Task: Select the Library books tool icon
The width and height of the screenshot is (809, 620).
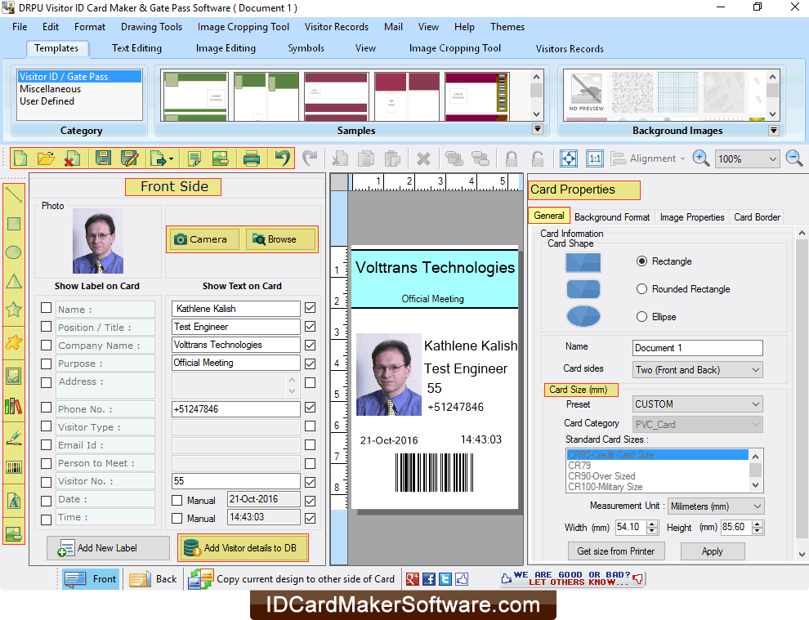Action: point(13,407)
